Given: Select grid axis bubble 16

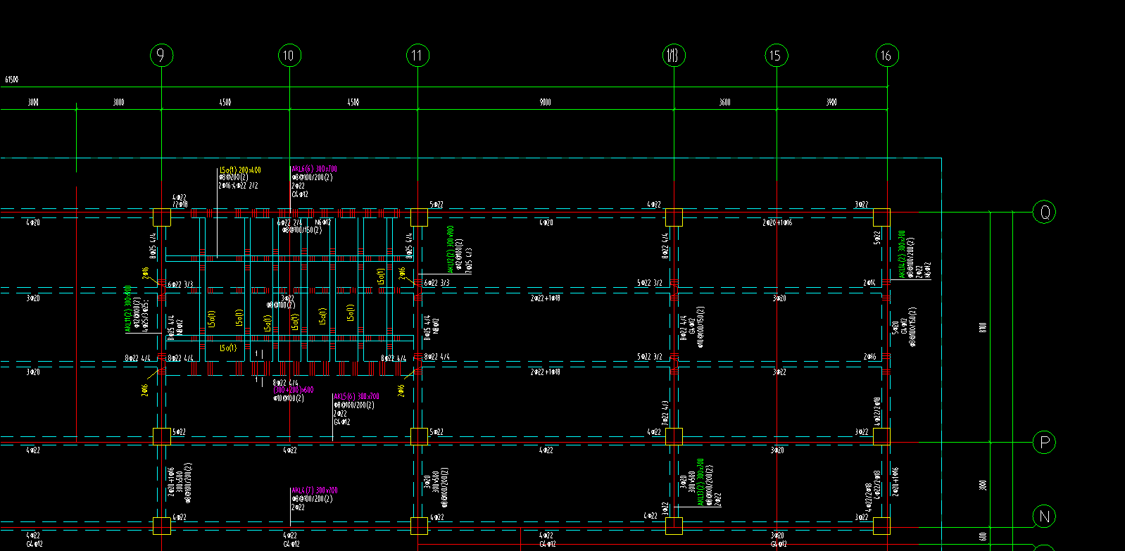Looking at the screenshot, I should click(x=886, y=55).
